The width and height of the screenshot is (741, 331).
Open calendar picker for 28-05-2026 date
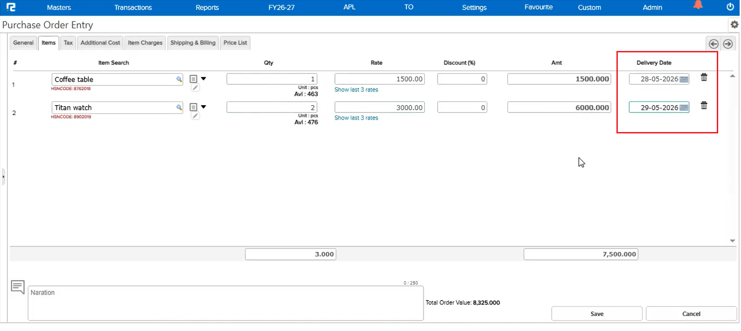pos(684,79)
